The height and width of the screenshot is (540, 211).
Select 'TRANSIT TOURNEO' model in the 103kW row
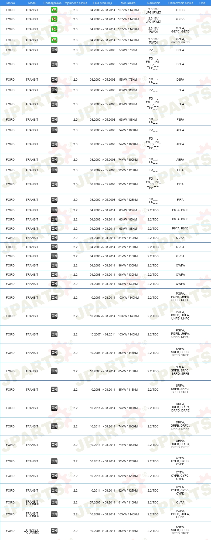pyautogui.click(x=32, y=515)
